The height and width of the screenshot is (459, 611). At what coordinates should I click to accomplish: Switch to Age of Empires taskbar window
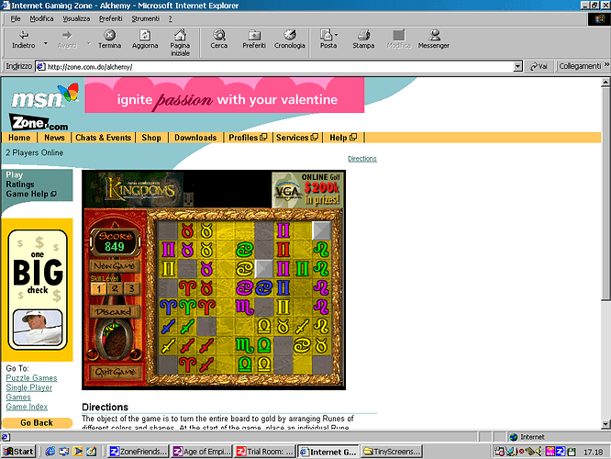tap(202, 452)
